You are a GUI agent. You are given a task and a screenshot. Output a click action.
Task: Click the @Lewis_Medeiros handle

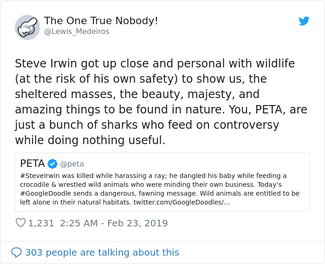[x=77, y=32]
